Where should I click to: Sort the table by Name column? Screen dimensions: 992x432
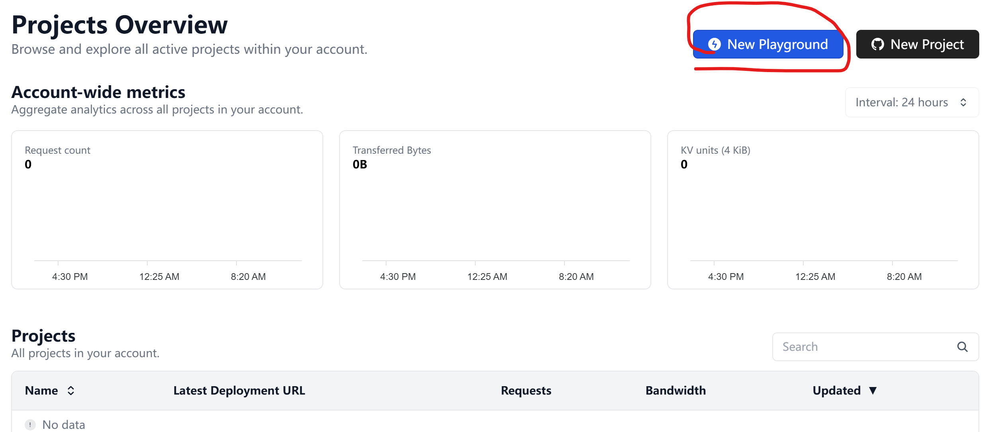tap(42, 391)
